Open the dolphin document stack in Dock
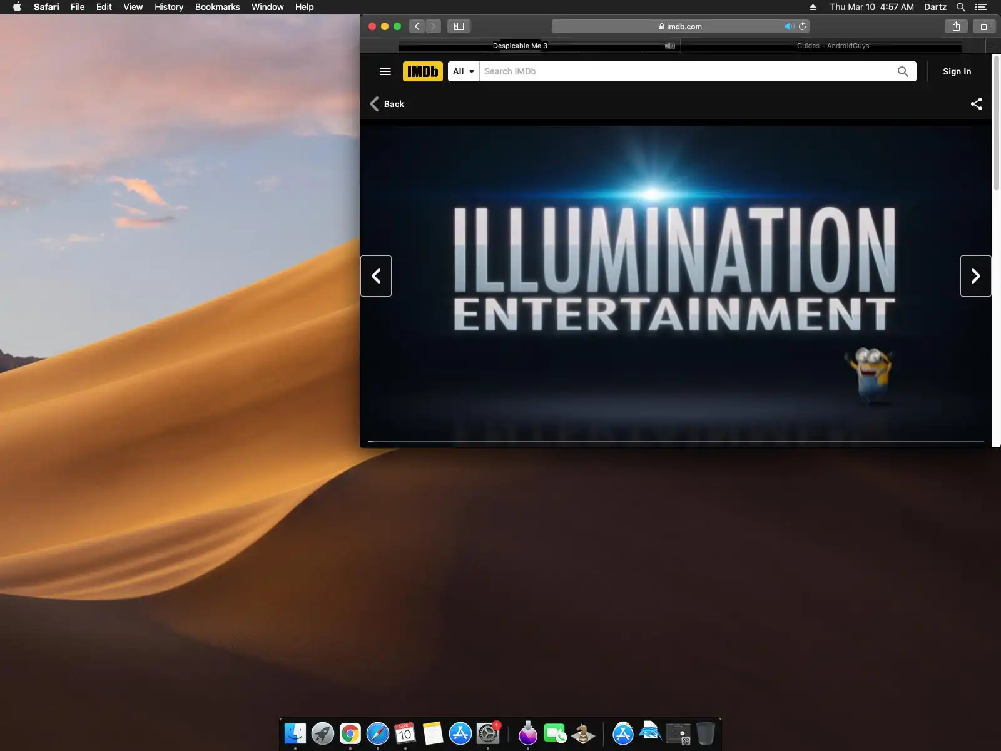Screen dimensions: 1001x751 click(651, 732)
